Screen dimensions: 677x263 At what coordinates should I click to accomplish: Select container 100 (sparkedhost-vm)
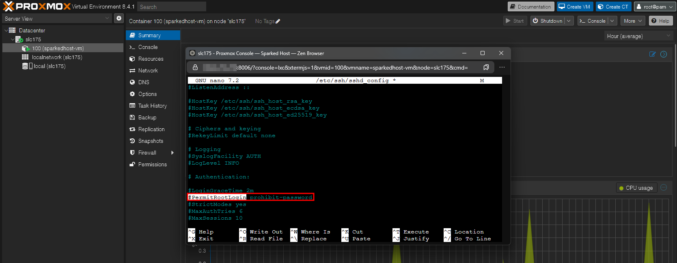click(x=63, y=48)
